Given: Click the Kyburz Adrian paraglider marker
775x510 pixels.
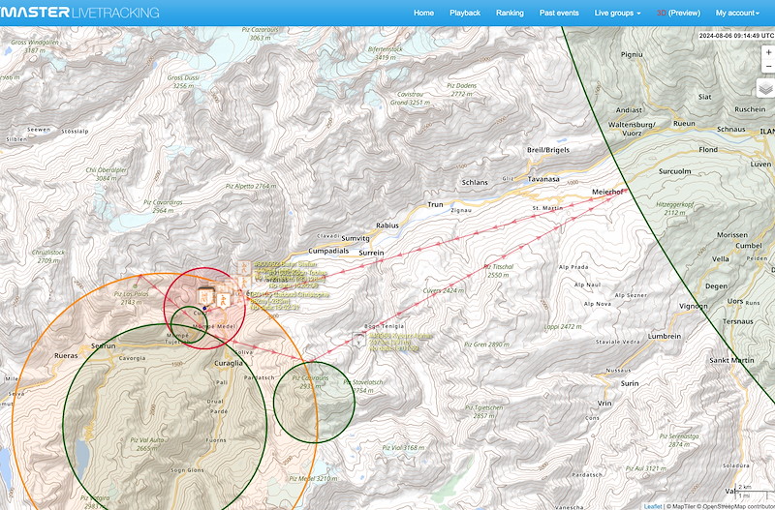Looking at the screenshot, I should [358, 340].
